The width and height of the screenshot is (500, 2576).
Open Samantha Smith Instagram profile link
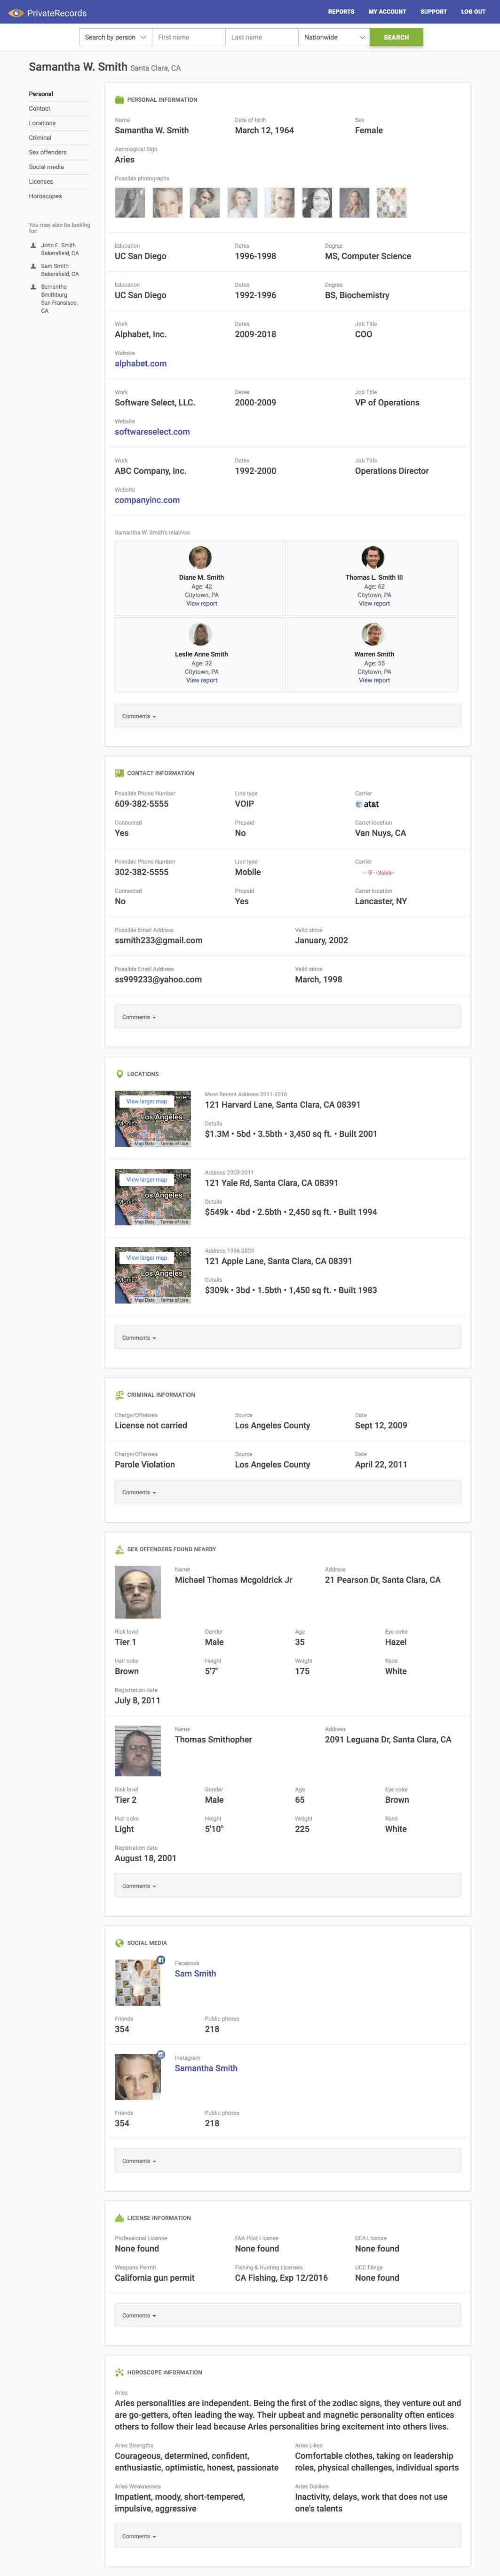click(206, 2068)
